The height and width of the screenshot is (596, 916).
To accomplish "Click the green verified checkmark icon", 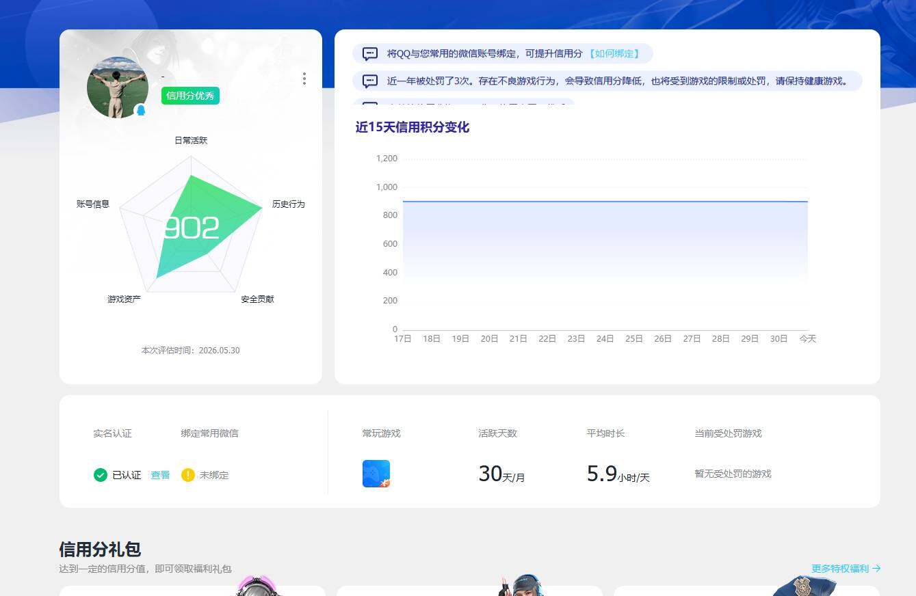I will click(x=101, y=475).
